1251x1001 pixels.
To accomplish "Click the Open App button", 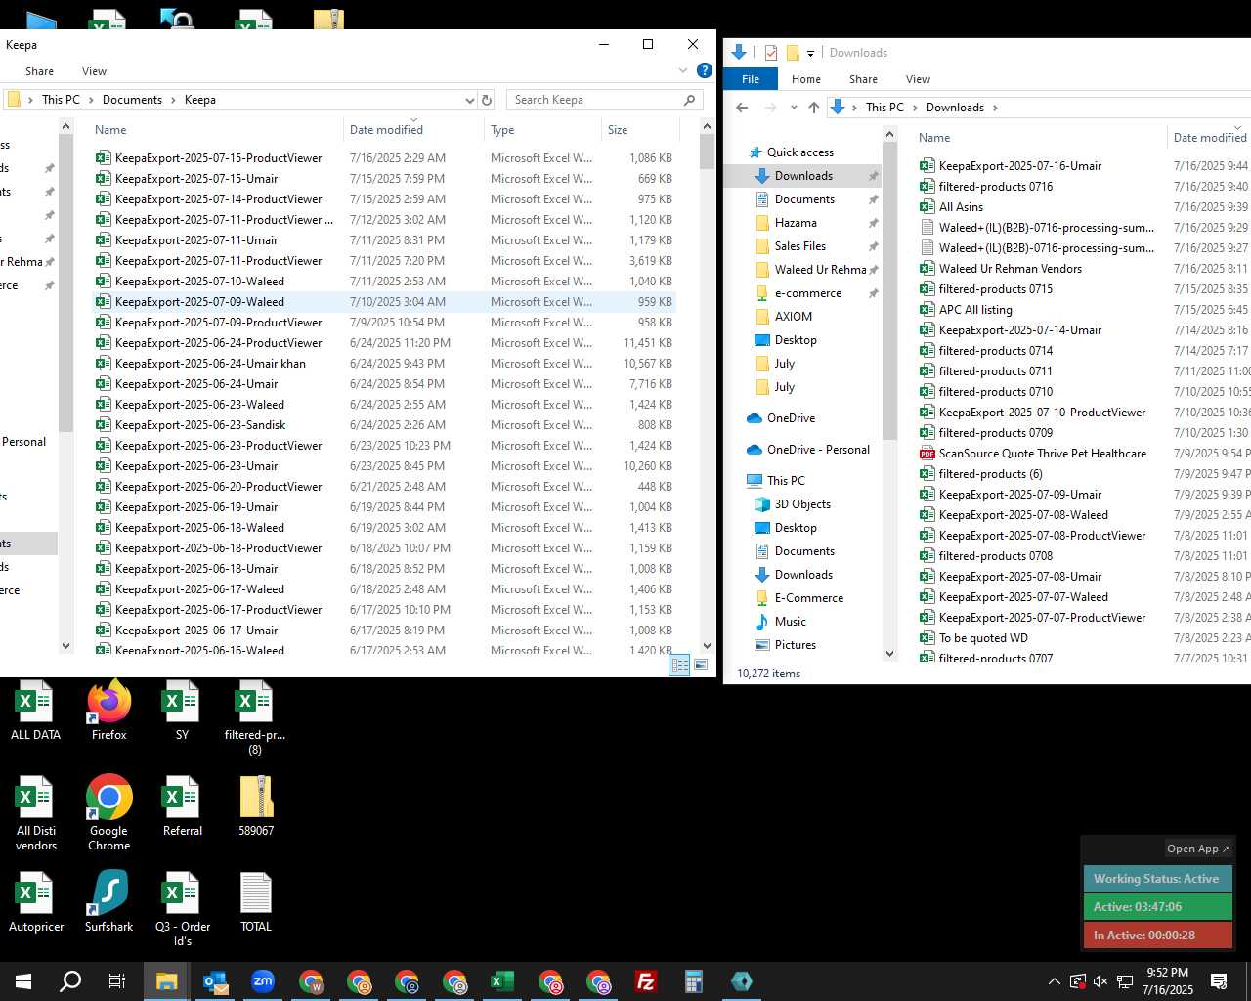I will point(1197,849).
